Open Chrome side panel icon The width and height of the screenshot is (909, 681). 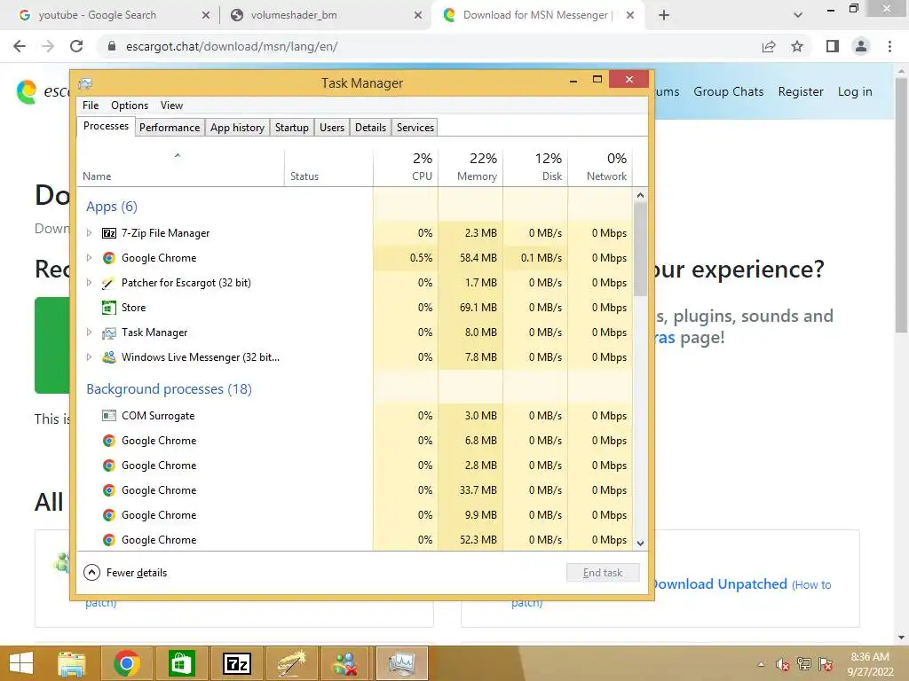pyautogui.click(x=833, y=46)
